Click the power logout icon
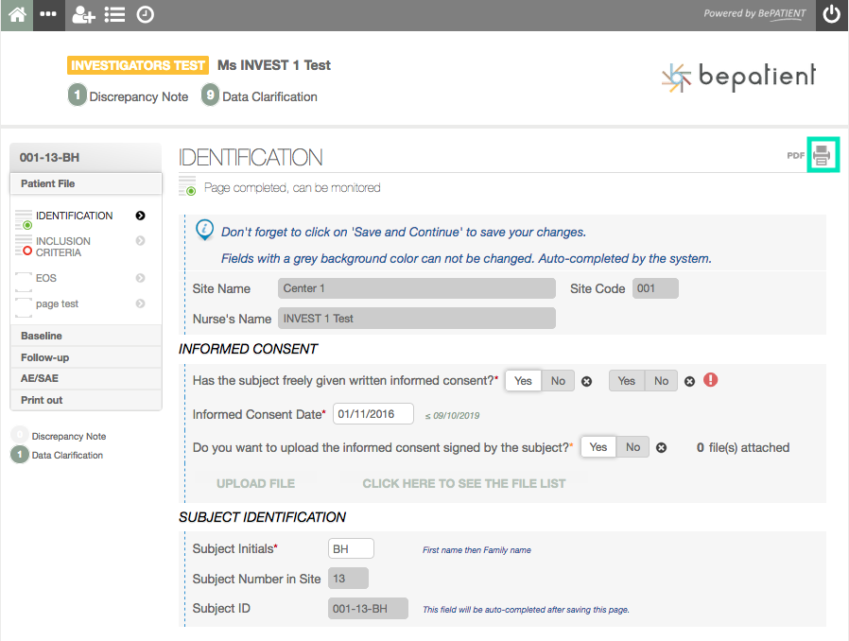The image size is (849, 641). 831,15
